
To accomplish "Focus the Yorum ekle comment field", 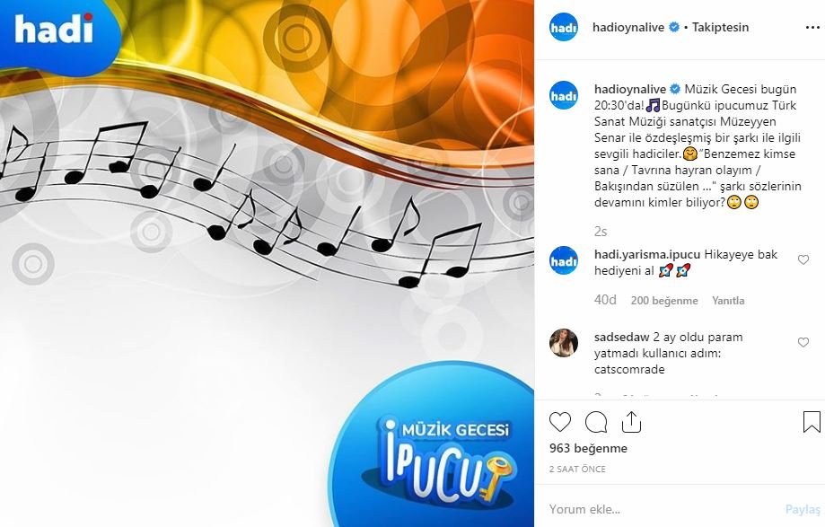I will 663,509.
